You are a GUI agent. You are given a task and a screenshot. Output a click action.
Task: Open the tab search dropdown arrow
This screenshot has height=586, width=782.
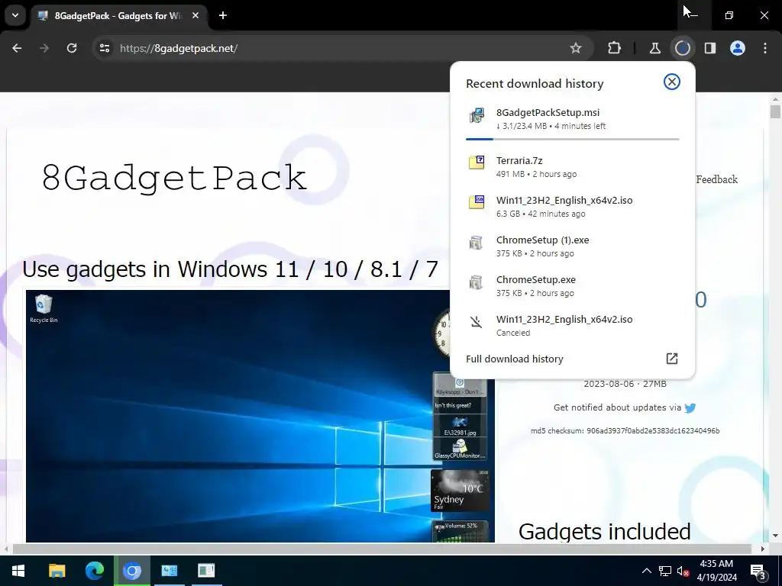click(x=15, y=15)
